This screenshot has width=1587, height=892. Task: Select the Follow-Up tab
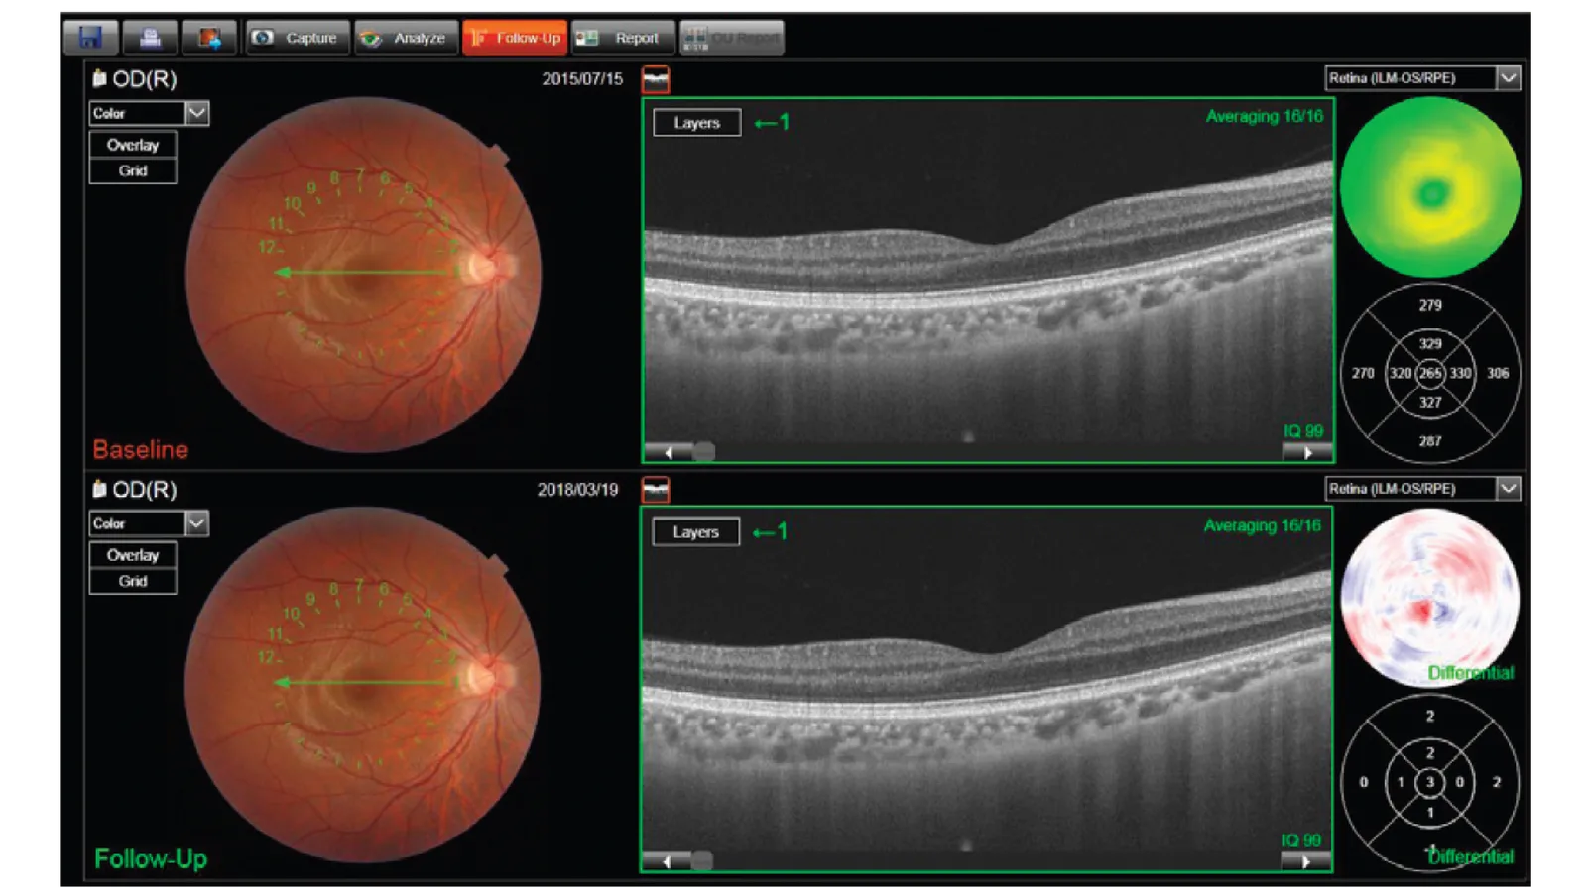(x=515, y=38)
